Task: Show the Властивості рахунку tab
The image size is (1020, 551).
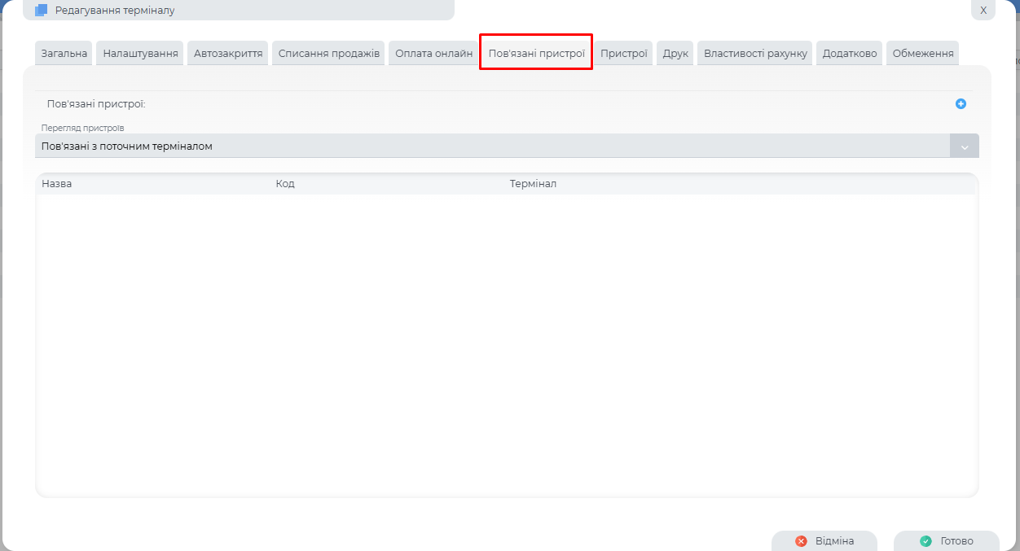Action: pyautogui.click(x=755, y=54)
